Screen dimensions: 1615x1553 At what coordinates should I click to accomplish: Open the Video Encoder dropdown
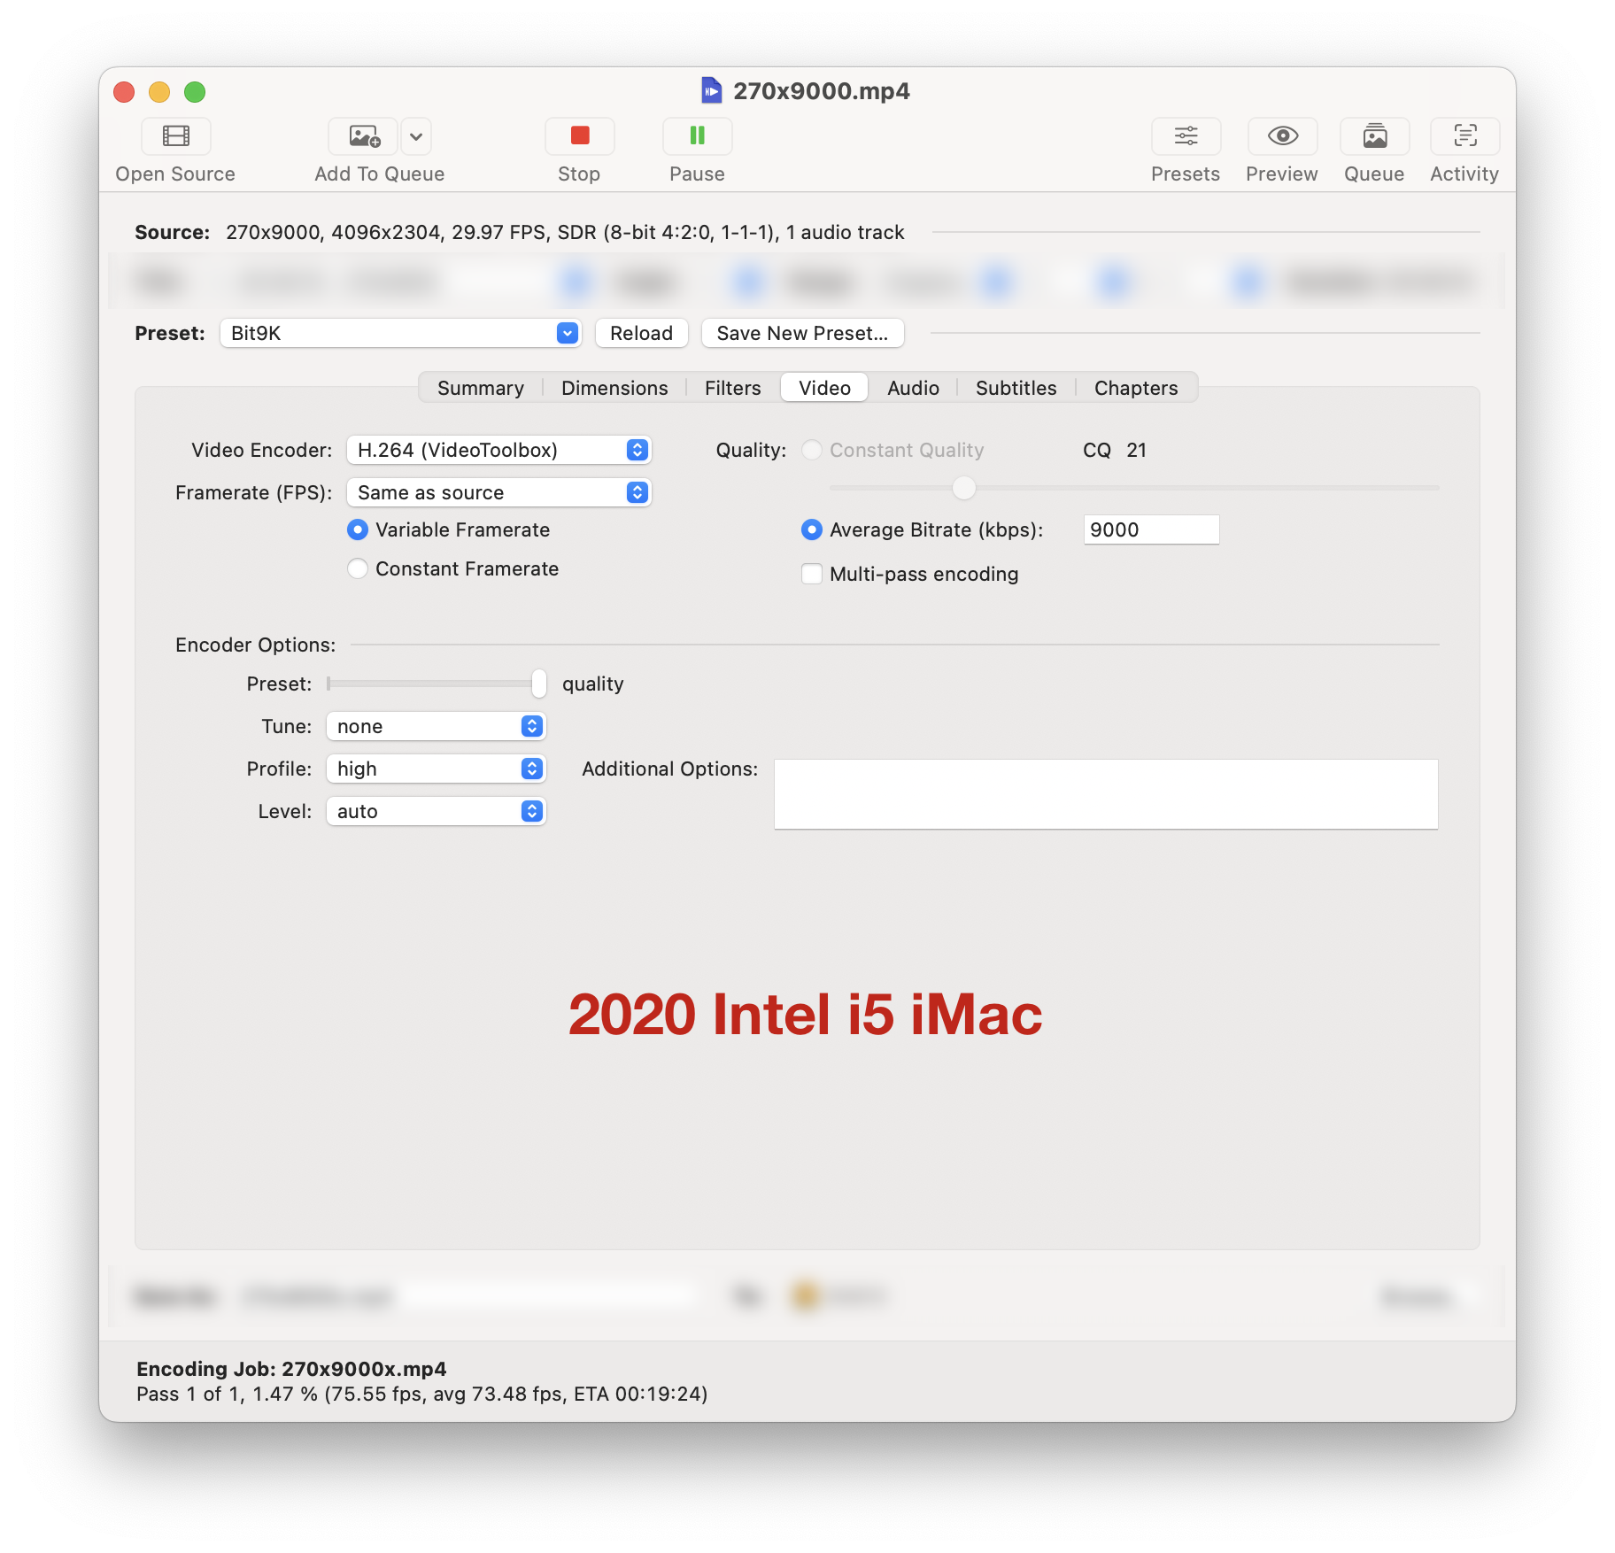click(499, 450)
